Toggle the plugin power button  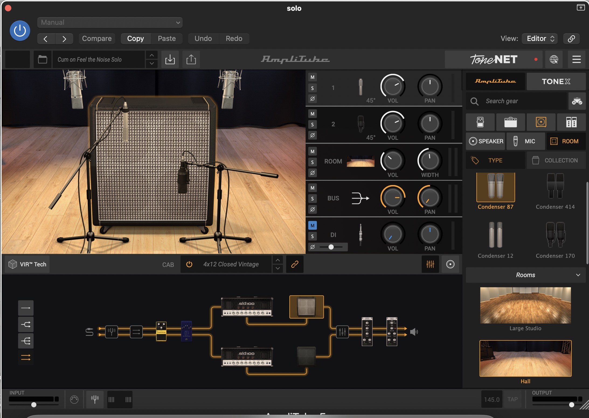pyautogui.click(x=20, y=31)
